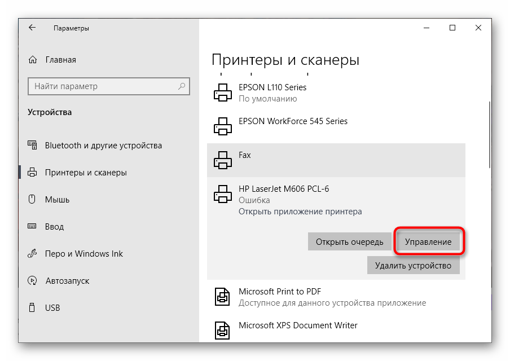Select the USB sidebar icon
The image size is (510, 361).
click(x=32, y=307)
